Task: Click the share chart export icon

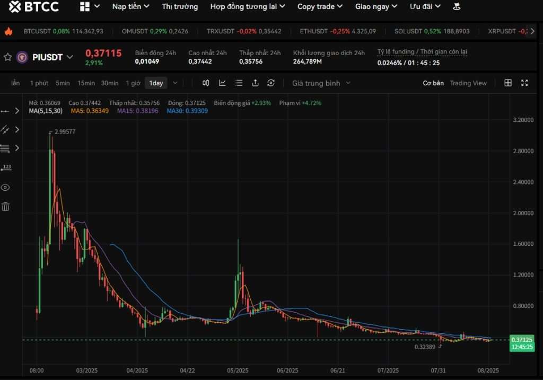Action: [255, 83]
